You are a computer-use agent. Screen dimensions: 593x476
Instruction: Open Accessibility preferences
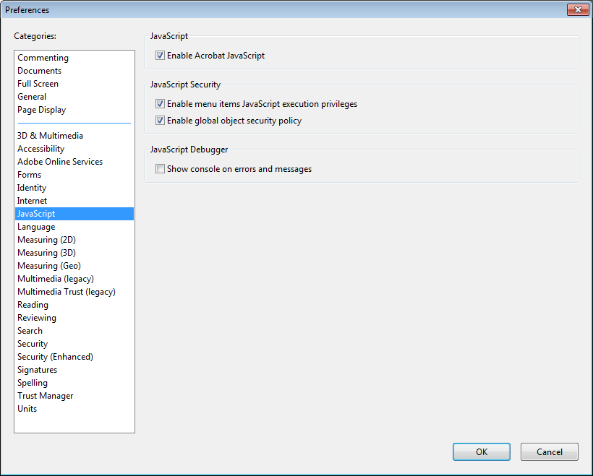coord(74,149)
